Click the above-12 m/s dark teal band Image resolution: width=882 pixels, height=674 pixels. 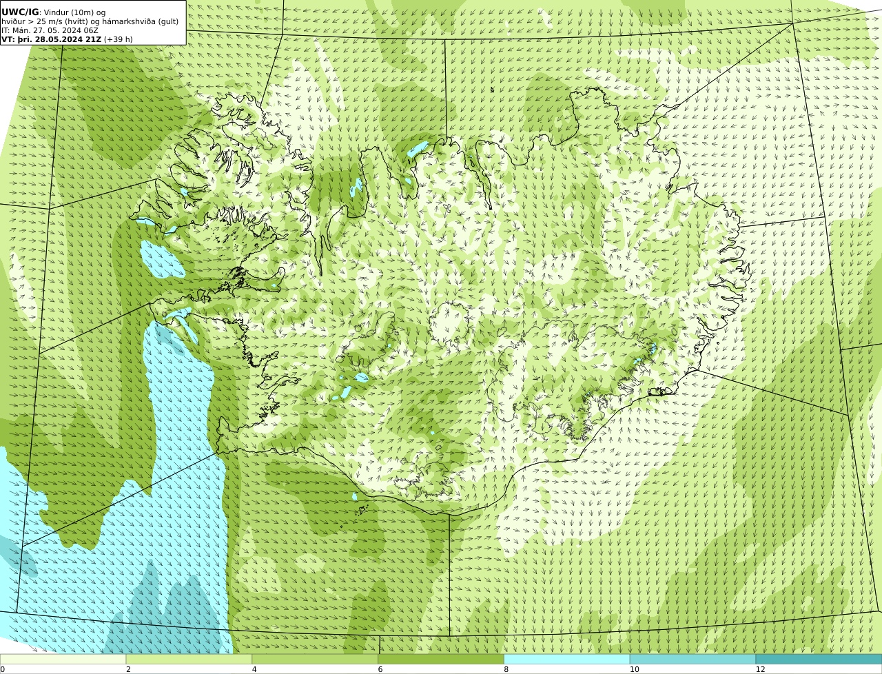click(819, 659)
